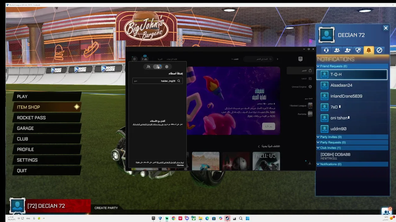Screen dimensions: 396x222
Task: Click the friend search magnifier icon
Action: point(179,81)
